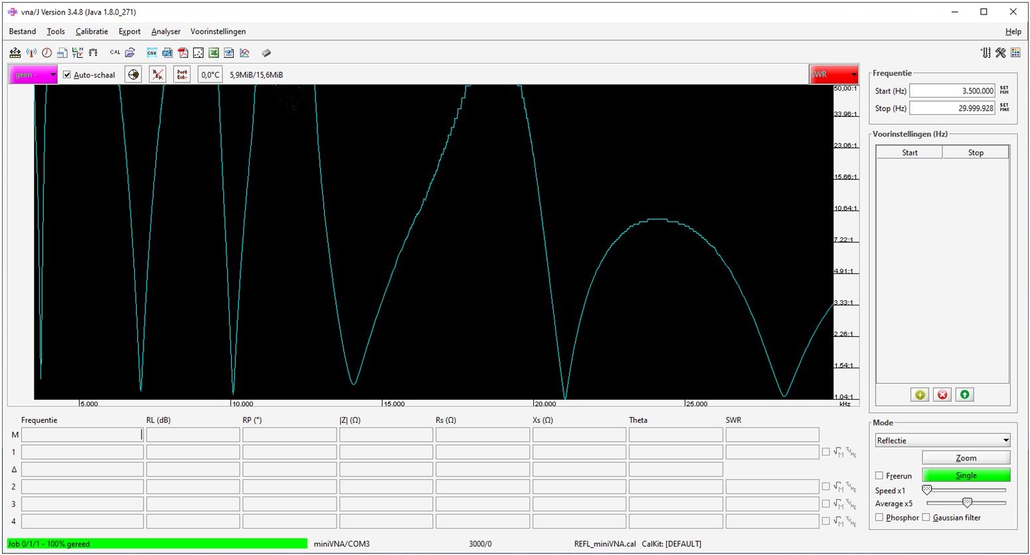Open the color settings grid icon
1030x555 pixels.
[x=1015, y=53]
